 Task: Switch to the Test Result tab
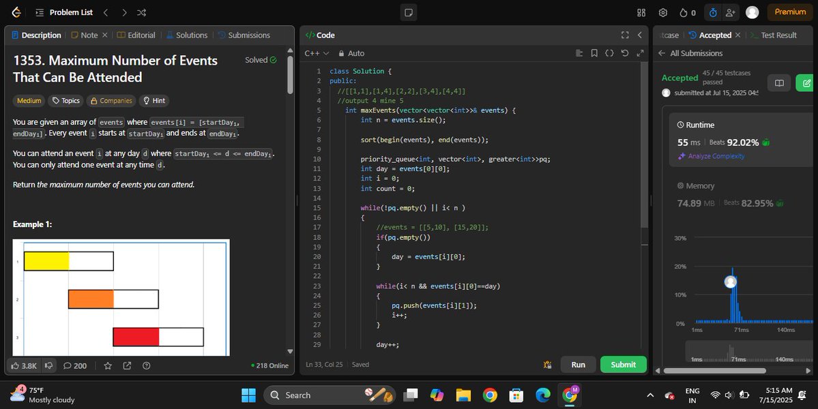coord(774,35)
